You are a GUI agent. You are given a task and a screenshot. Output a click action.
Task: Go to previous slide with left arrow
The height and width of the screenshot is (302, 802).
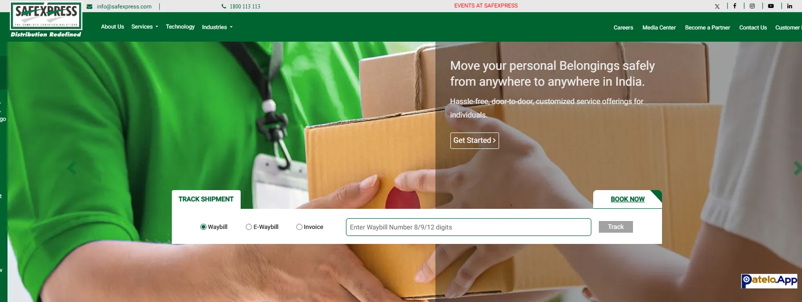point(72,168)
